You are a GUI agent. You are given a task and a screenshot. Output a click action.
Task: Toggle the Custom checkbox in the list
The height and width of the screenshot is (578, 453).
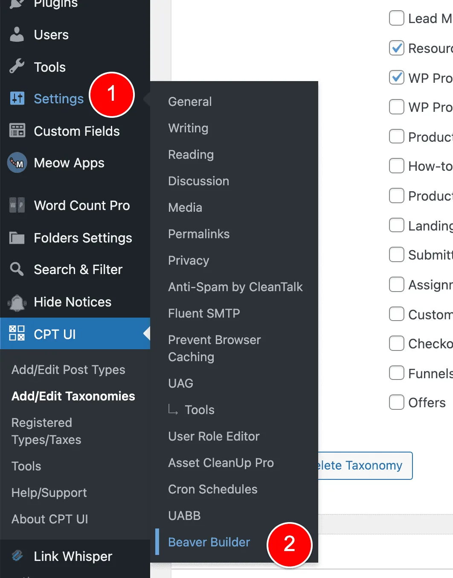point(397,314)
